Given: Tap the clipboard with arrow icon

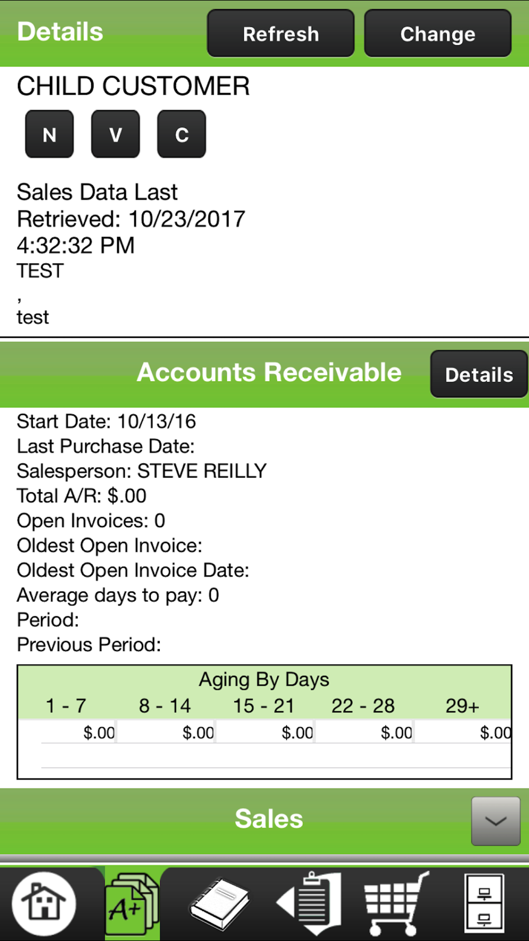Looking at the screenshot, I should [x=309, y=904].
